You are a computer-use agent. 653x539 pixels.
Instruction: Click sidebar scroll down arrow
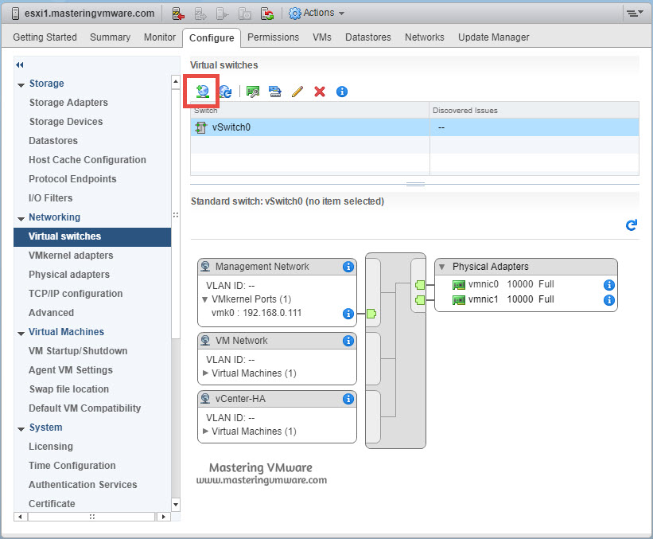coord(176,505)
